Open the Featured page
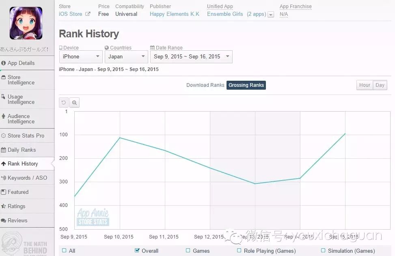The height and width of the screenshot is (256, 395). click(x=27, y=192)
